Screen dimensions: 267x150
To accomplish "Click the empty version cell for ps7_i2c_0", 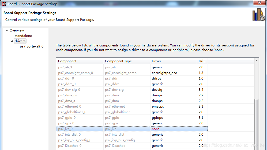I will tap(202, 129).
